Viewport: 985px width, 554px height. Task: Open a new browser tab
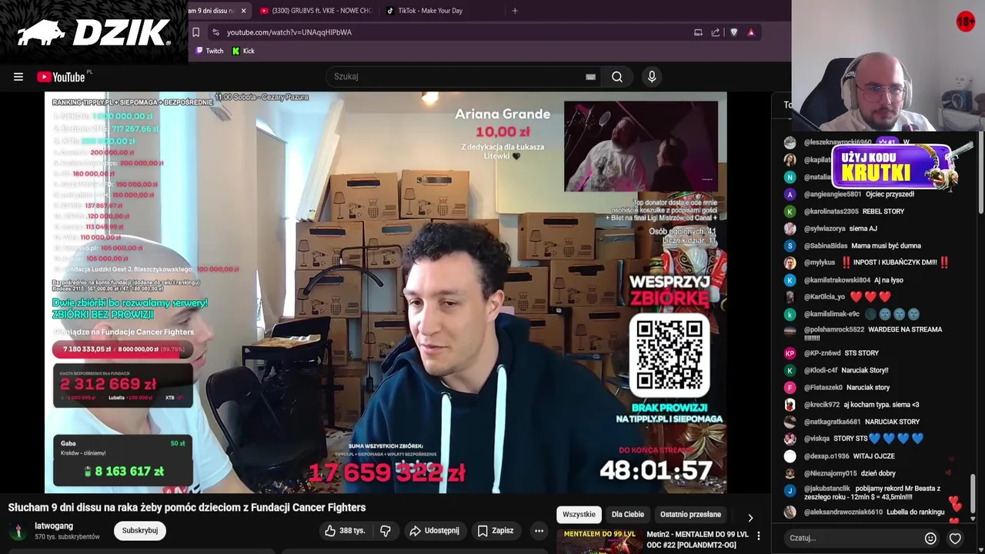pyautogui.click(x=515, y=11)
